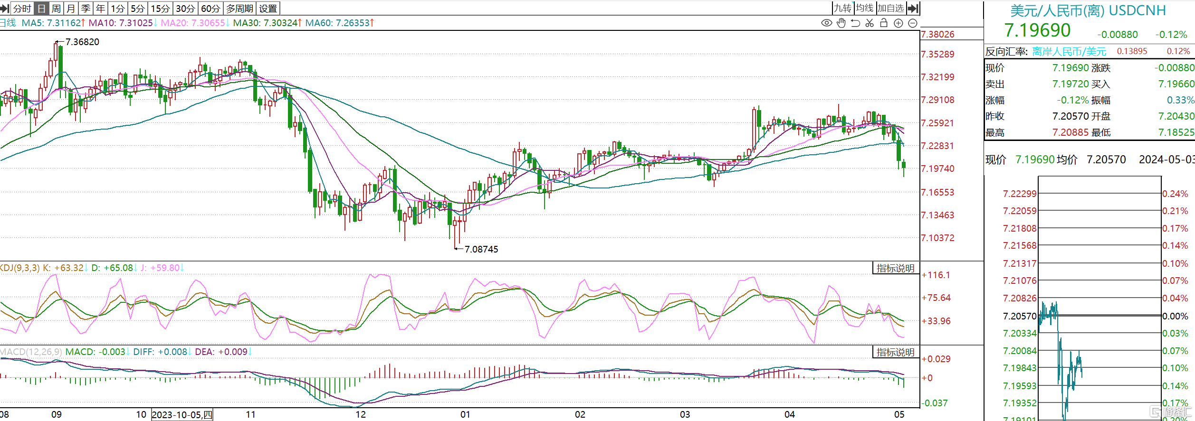This screenshot has width=1195, height=421.
Task: Switch to the 分时 intraday tab
Action: (22, 9)
